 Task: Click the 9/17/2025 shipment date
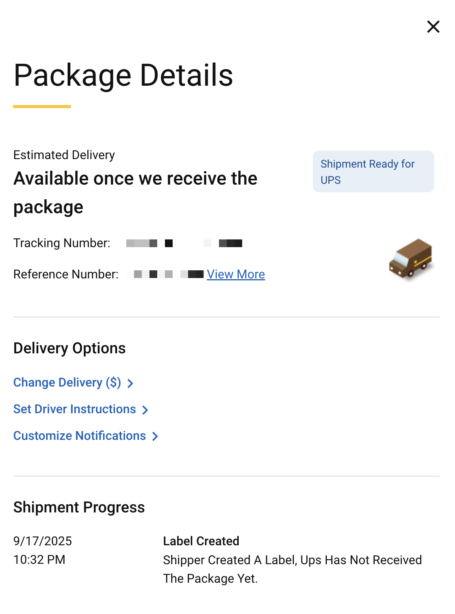click(42, 541)
